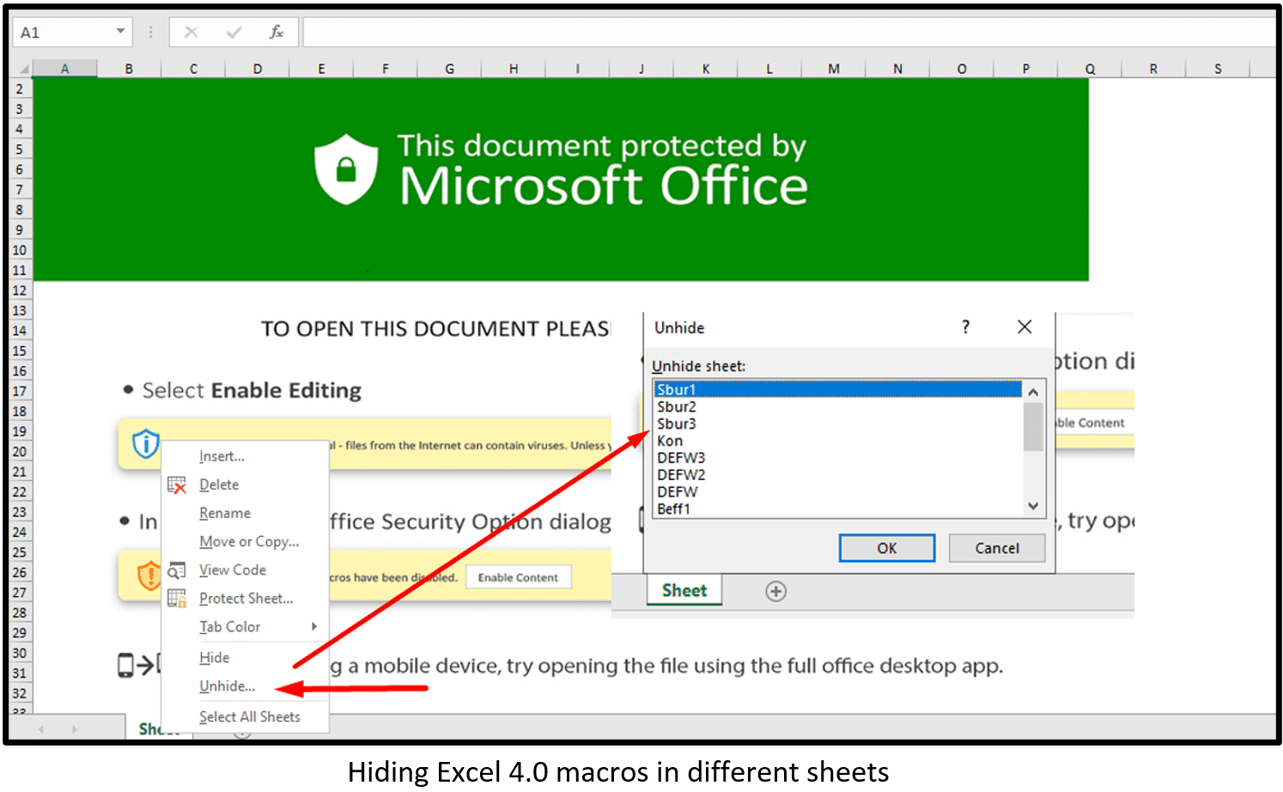Click the Unhide dialog help question mark
The height and width of the screenshot is (792, 1283).
[x=965, y=326]
